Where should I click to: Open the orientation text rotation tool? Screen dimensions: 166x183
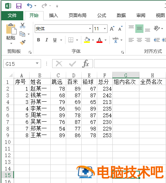click(x=157, y=28)
